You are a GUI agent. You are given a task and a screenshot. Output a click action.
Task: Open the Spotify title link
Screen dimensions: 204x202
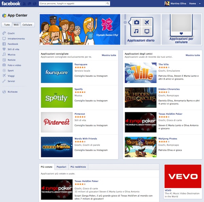(79, 89)
